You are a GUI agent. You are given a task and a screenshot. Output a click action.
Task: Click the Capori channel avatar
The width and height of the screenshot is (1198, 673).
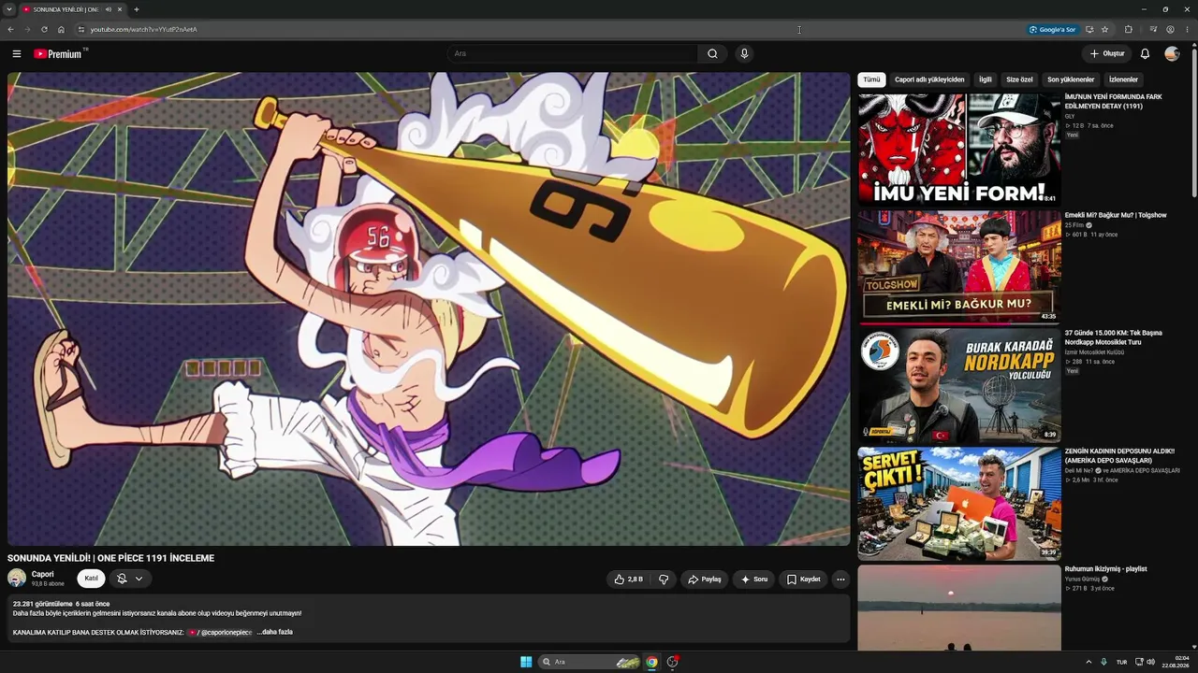pyautogui.click(x=17, y=579)
